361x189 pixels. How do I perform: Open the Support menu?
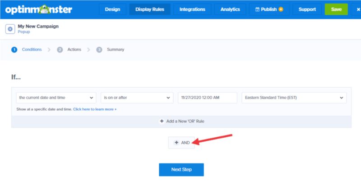coord(307,9)
